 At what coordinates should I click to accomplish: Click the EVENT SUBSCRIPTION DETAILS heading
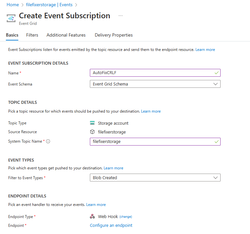(38, 63)
